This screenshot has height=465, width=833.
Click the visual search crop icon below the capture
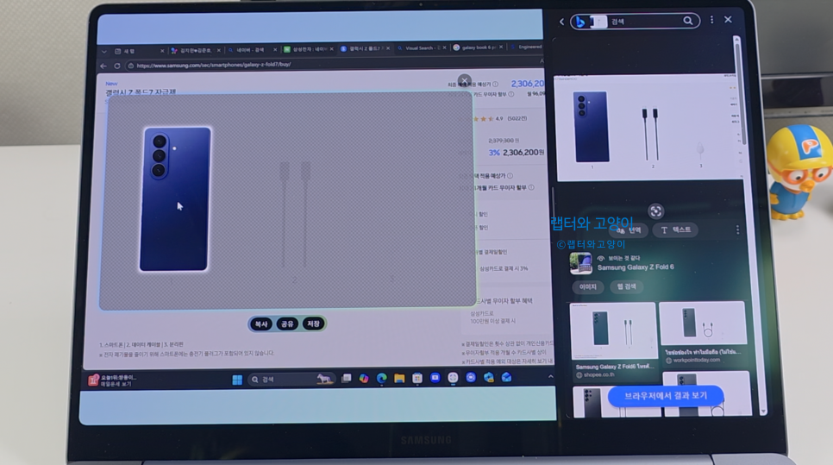(x=655, y=211)
